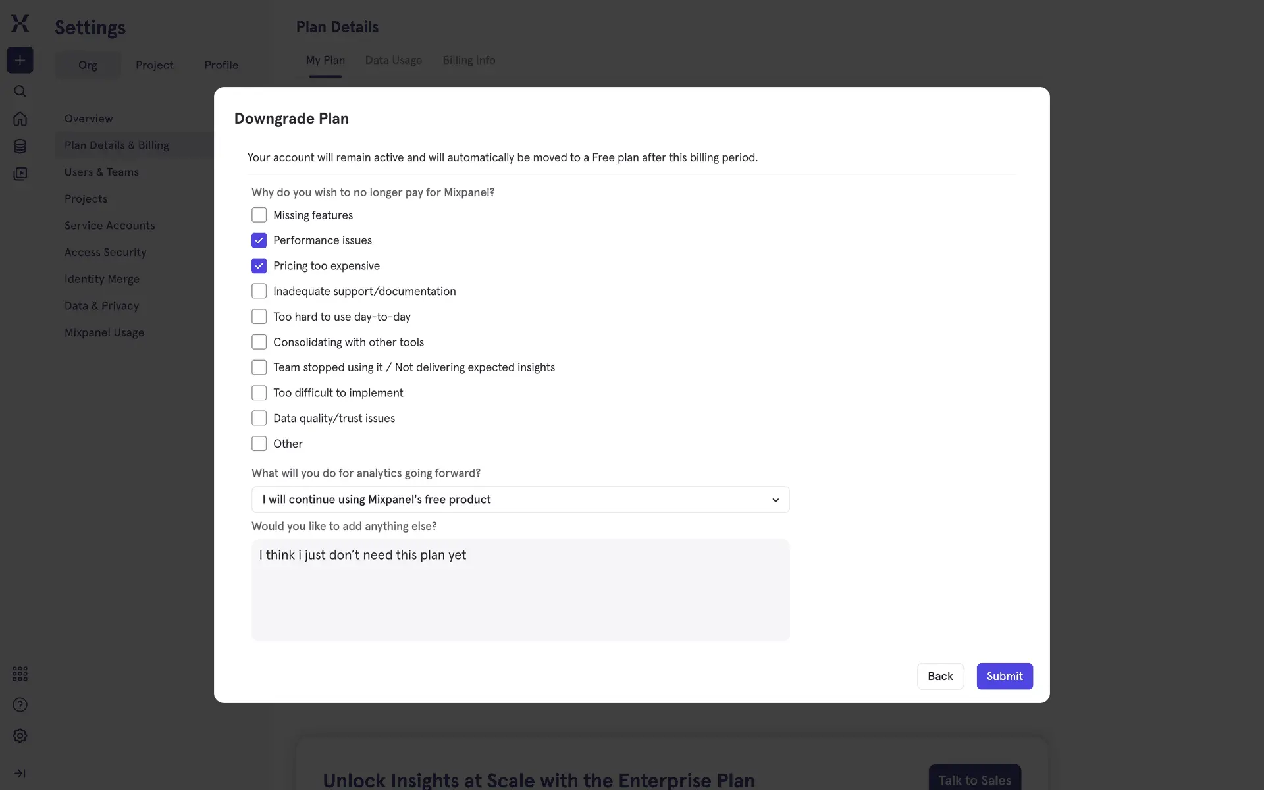Viewport: 1264px width, 790px height.
Task: Click the additional comments text area
Action: 520,590
